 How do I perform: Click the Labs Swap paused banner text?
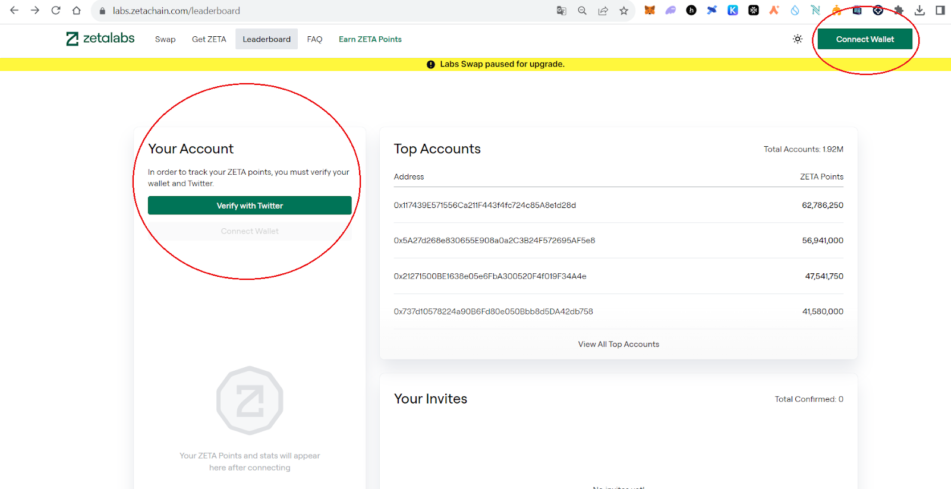coord(502,64)
